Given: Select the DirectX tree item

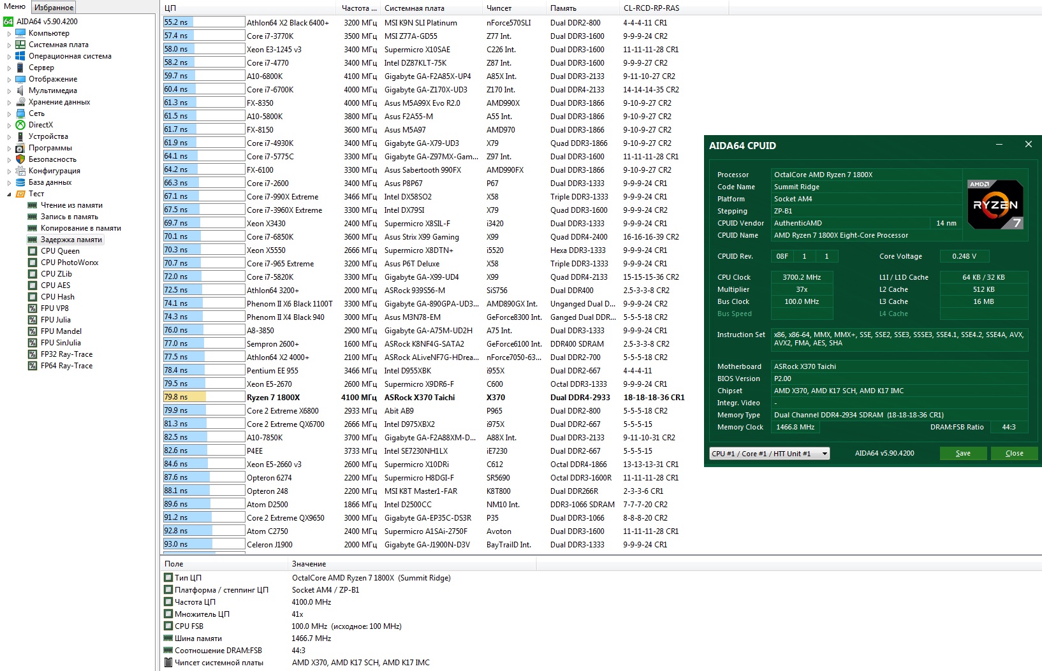Looking at the screenshot, I should 41,125.
